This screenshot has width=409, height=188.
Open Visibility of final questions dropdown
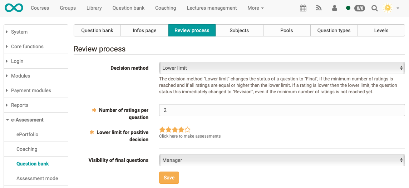pyautogui.click(x=282, y=160)
